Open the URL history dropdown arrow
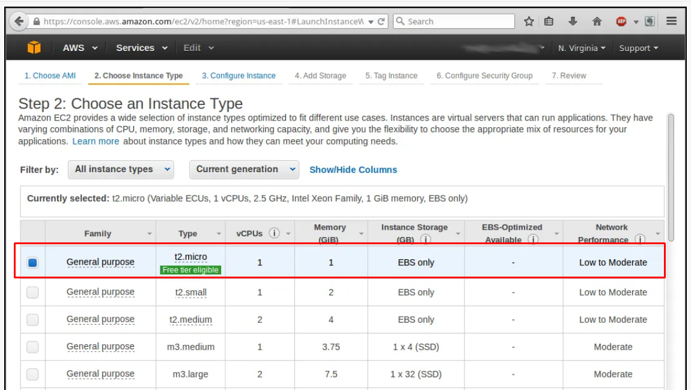 tap(371, 22)
